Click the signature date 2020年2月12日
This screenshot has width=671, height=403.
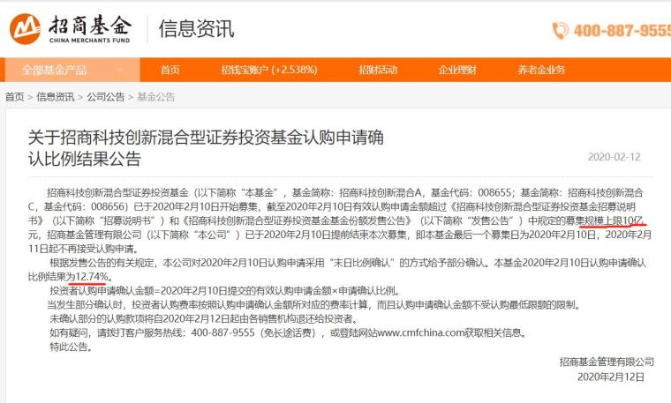pos(611,377)
